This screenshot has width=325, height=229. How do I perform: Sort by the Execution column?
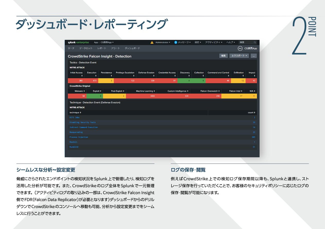click(x=92, y=74)
